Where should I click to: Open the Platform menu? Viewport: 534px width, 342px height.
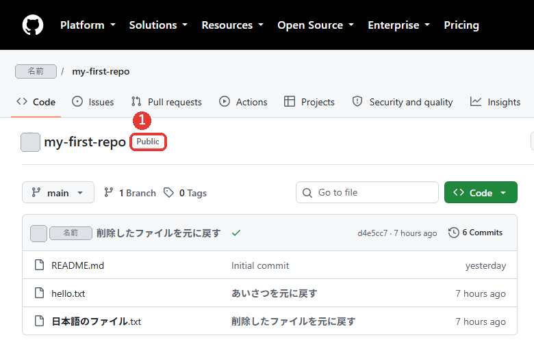click(88, 25)
